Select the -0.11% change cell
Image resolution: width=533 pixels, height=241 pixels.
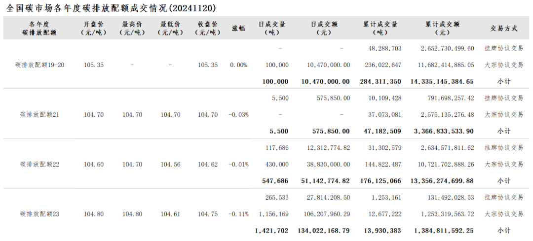pos(238,214)
